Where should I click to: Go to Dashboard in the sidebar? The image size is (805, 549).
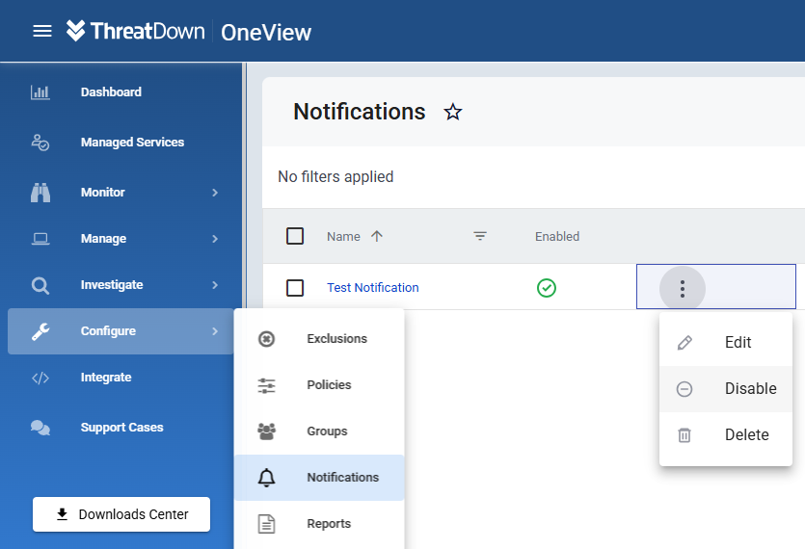point(111,92)
